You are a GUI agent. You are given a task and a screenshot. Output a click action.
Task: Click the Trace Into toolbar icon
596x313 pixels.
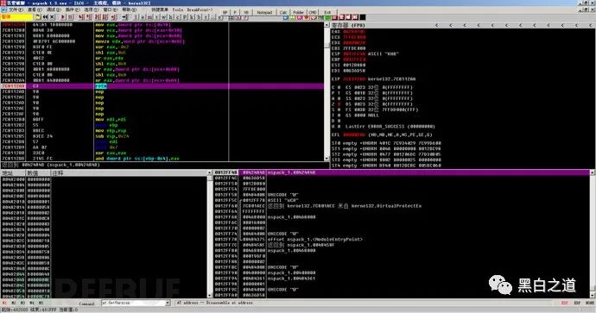point(98,17)
